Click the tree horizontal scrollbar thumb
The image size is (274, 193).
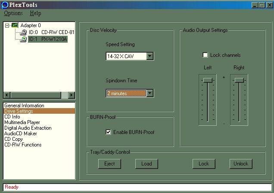pos(36,95)
